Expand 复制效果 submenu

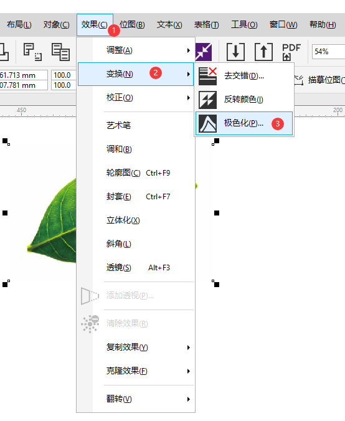coord(136,347)
